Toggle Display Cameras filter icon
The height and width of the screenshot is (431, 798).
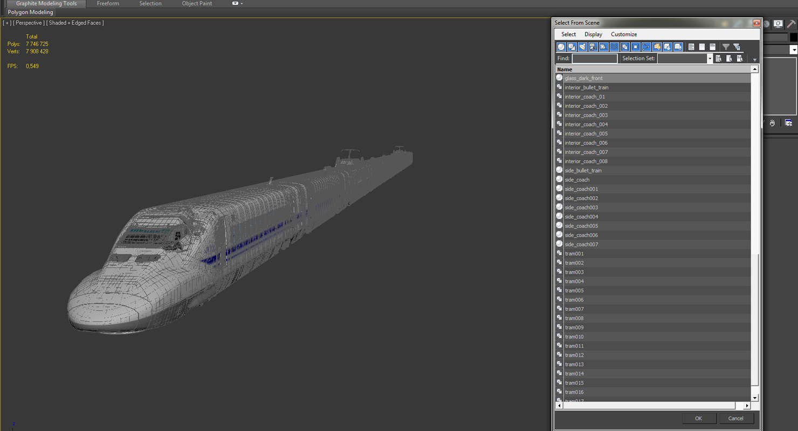click(x=593, y=47)
